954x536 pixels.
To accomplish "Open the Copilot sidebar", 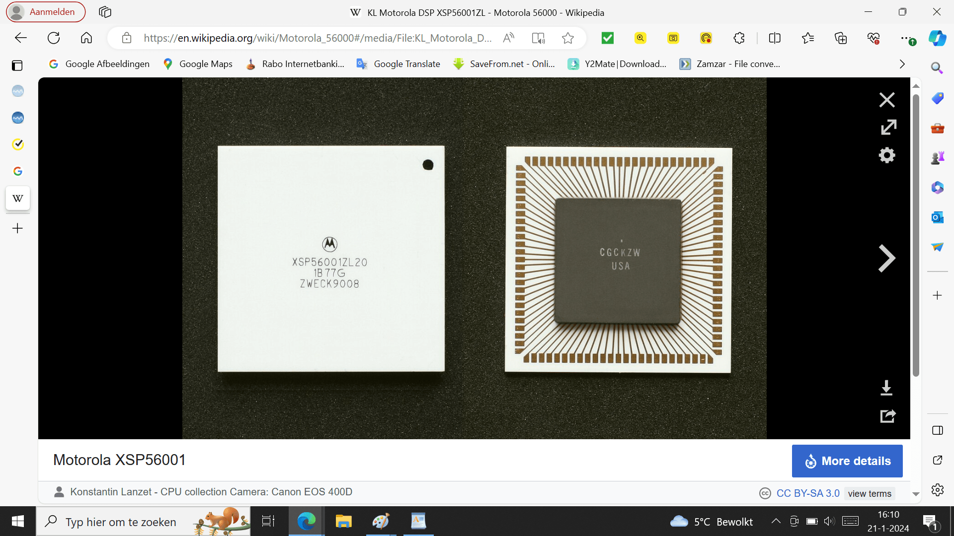I will (938, 38).
